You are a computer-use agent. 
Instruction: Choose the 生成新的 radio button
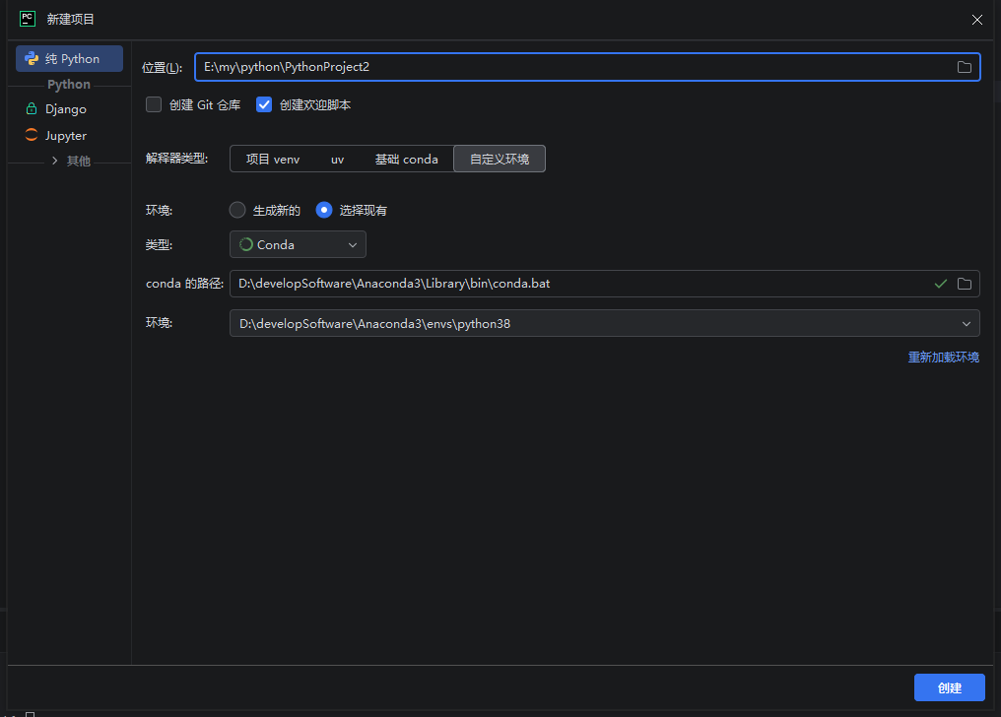click(x=237, y=210)
